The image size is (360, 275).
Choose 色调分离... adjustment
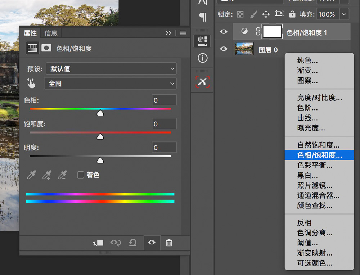tap(319, 233)
